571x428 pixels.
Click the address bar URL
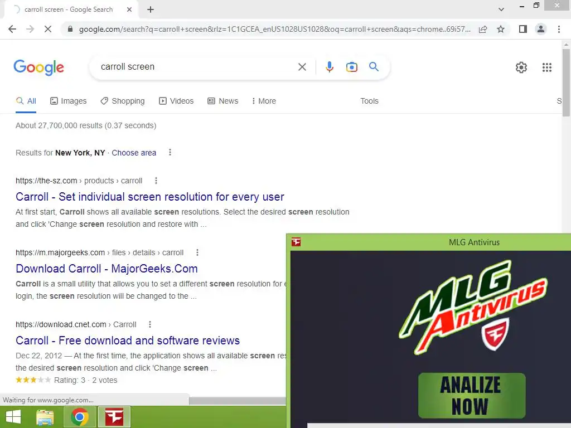point(274,29)
